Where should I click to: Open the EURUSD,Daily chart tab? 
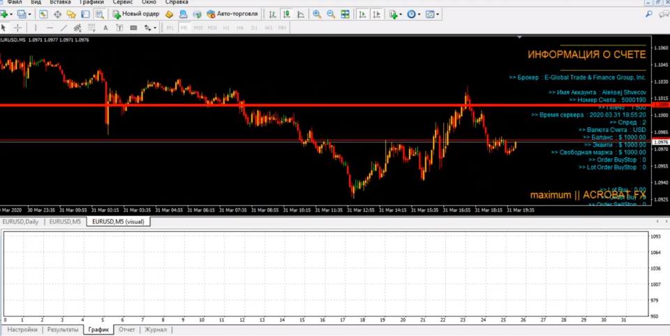click(x=21, y=221)
